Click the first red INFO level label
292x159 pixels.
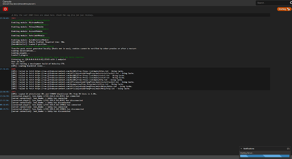[x=14, y=18]
